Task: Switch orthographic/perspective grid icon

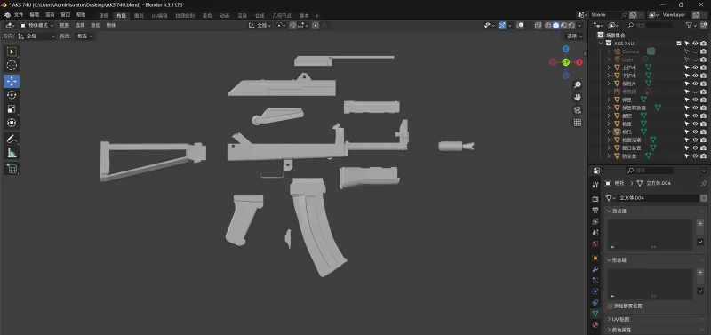Action: pyautogui.click(x=577, y=122)
